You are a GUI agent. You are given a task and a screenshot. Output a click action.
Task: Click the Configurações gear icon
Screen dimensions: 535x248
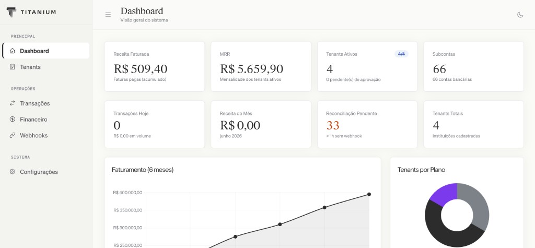(x=13, y=172)
